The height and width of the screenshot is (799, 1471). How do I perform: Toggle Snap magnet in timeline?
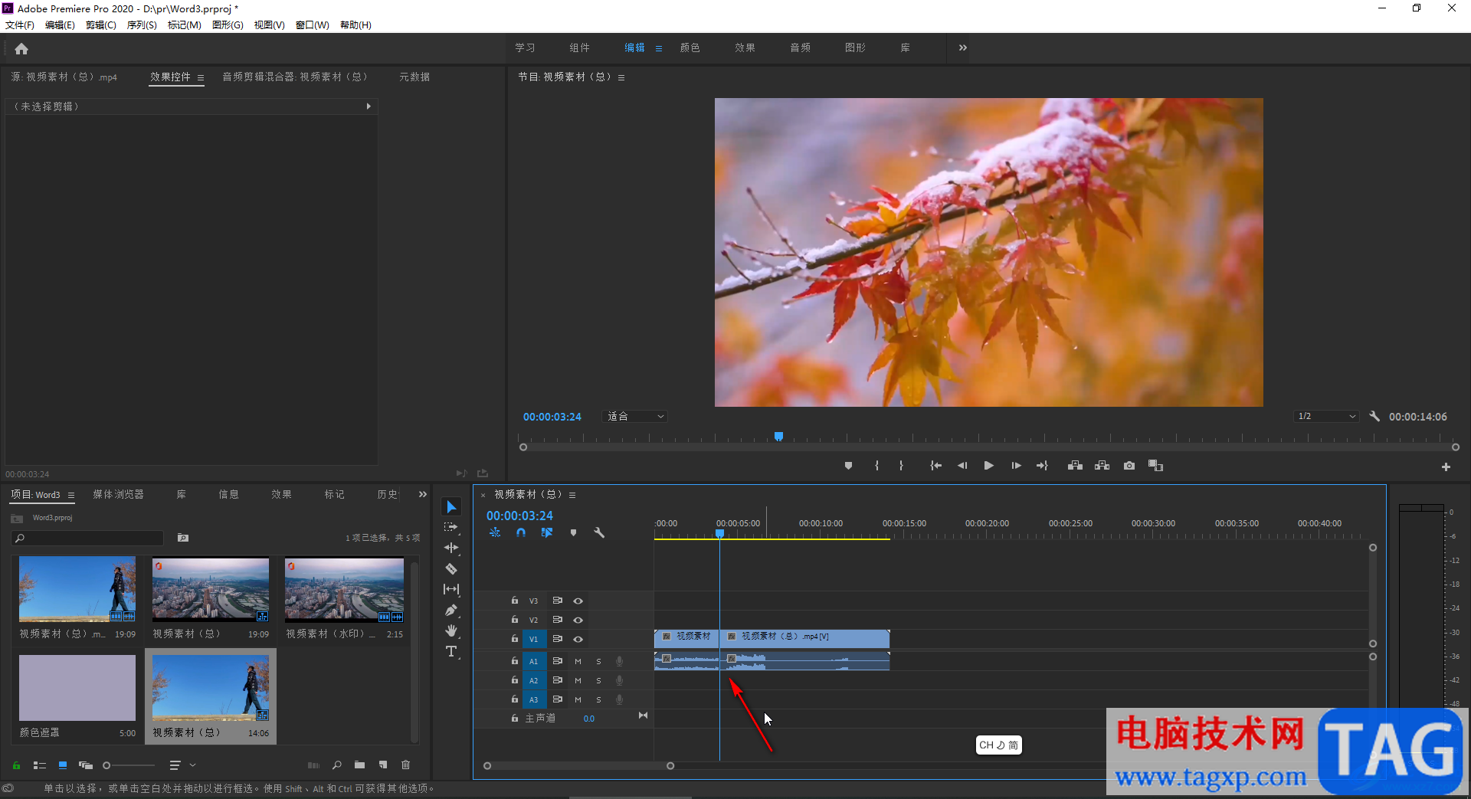coord(521,532)
